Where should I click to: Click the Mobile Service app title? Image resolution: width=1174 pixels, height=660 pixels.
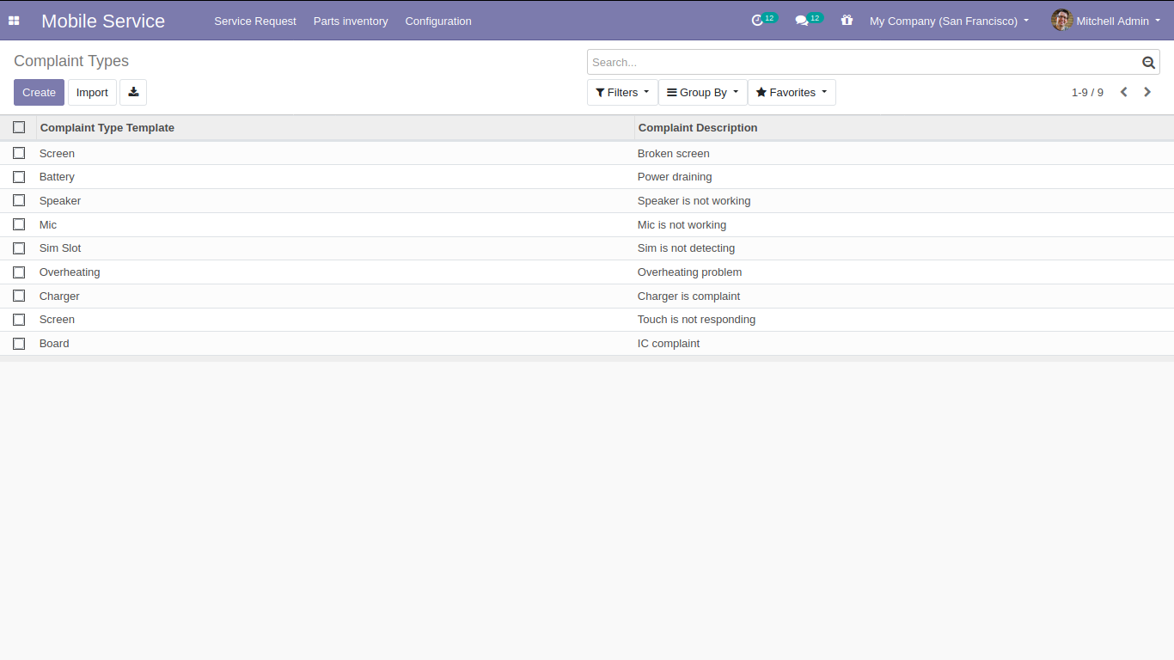coord(103,21)
